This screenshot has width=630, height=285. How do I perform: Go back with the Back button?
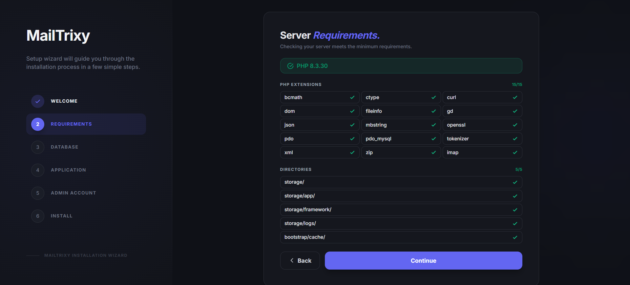[300, 260]
